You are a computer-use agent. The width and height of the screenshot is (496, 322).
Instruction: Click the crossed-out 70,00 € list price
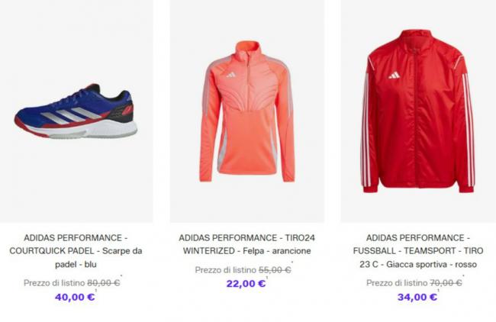point(446,283)
